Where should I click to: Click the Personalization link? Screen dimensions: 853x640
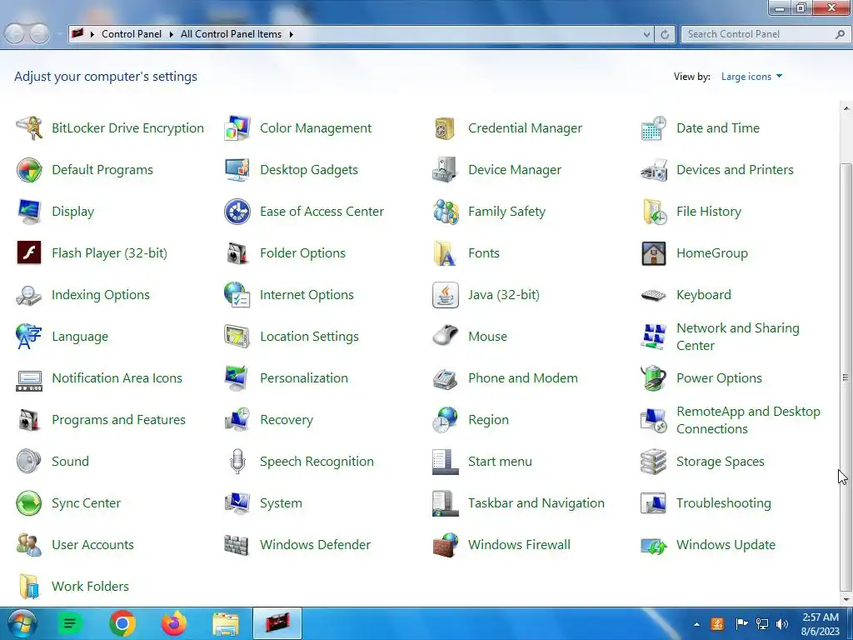[303, 378]
